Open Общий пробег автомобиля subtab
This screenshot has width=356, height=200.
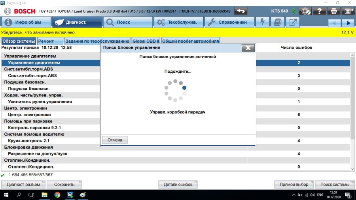tap(191, 41)
